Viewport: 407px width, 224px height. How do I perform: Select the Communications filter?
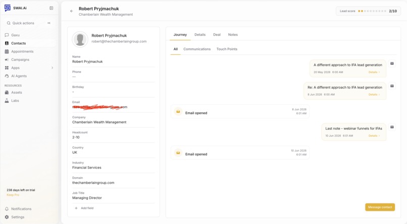197,49
